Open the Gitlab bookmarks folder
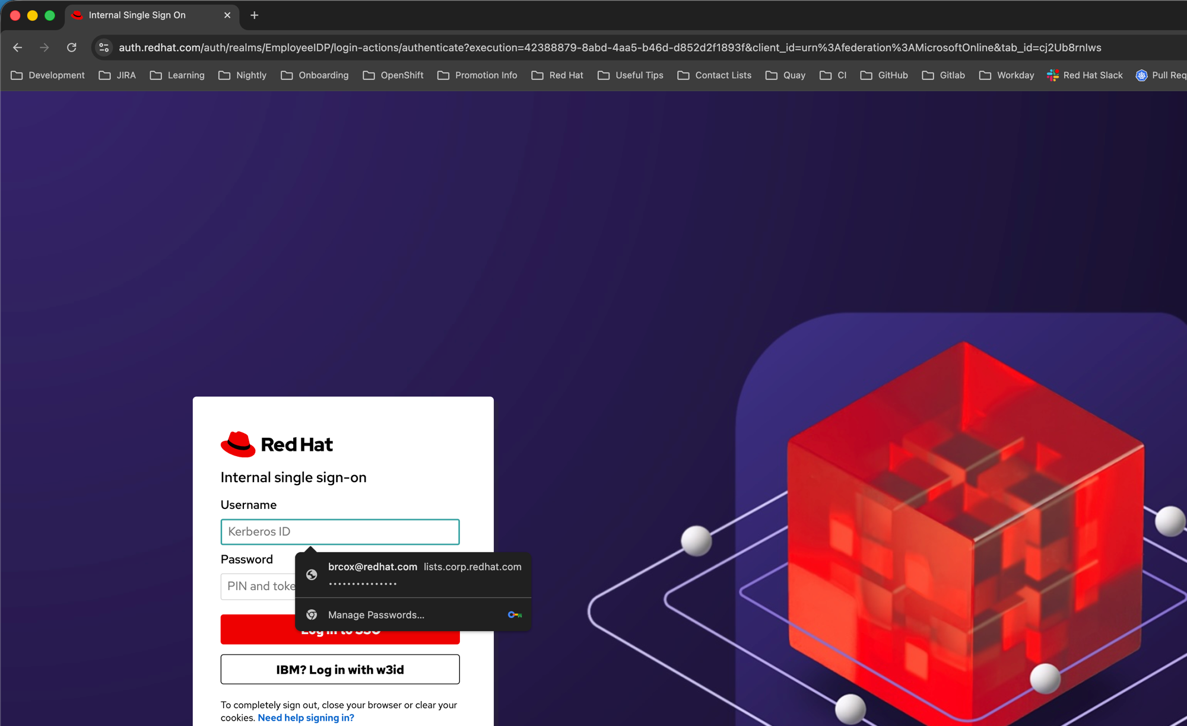 point(944,75)
